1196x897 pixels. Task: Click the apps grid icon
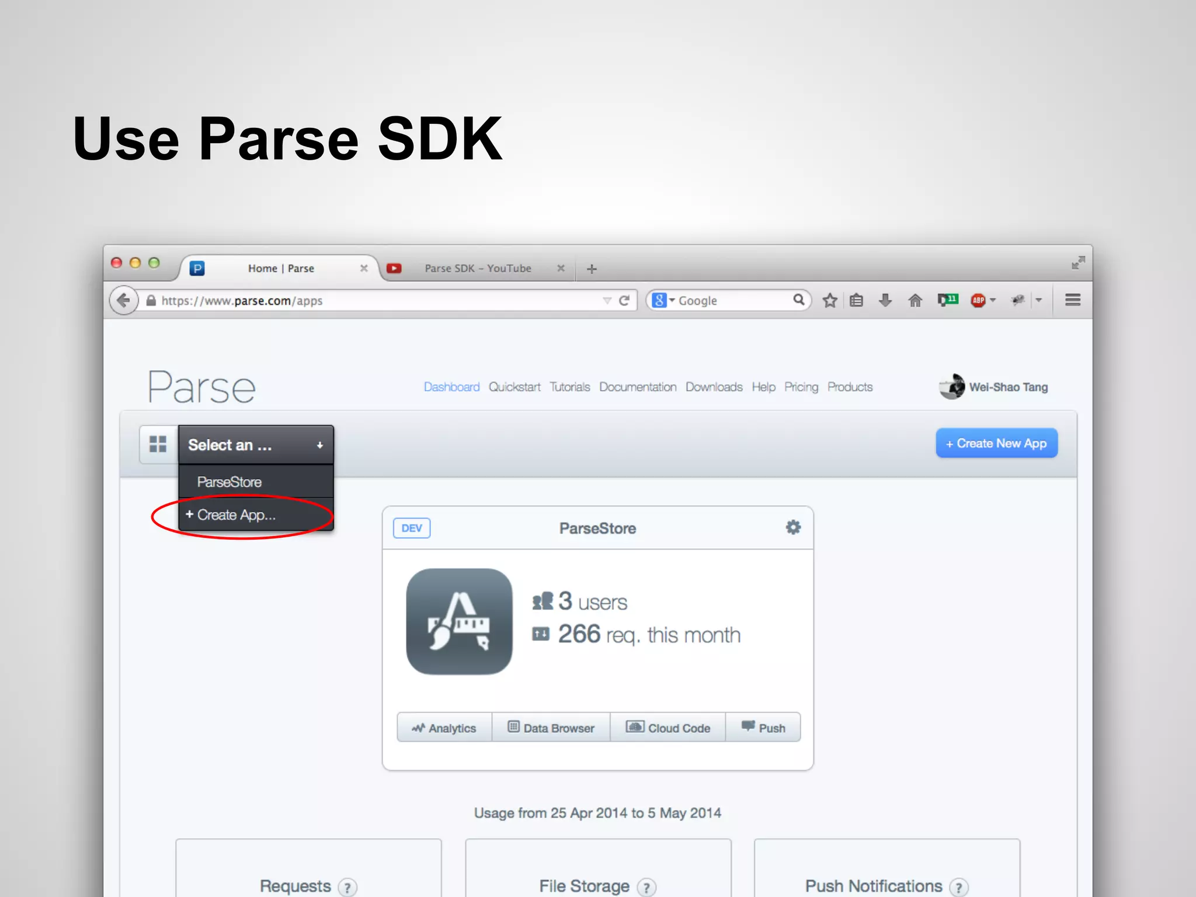click(158, 444)
